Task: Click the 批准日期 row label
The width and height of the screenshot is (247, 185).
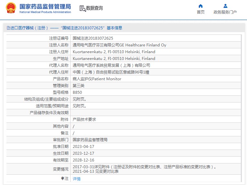Action: coord(61,147)
